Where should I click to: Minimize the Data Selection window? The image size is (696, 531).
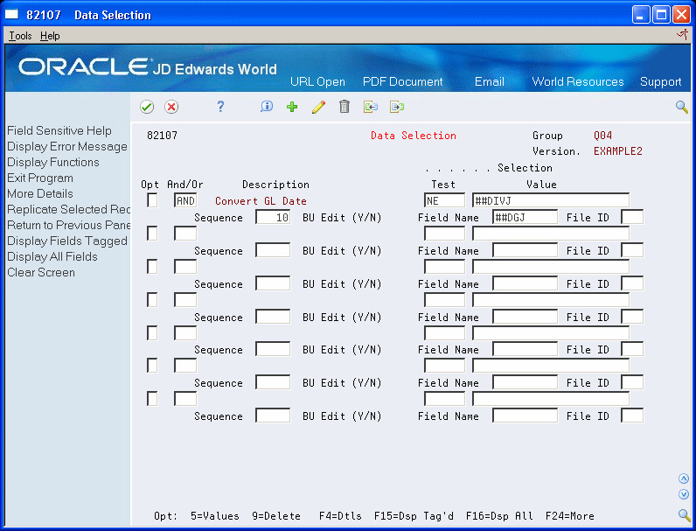click(641, 15)
